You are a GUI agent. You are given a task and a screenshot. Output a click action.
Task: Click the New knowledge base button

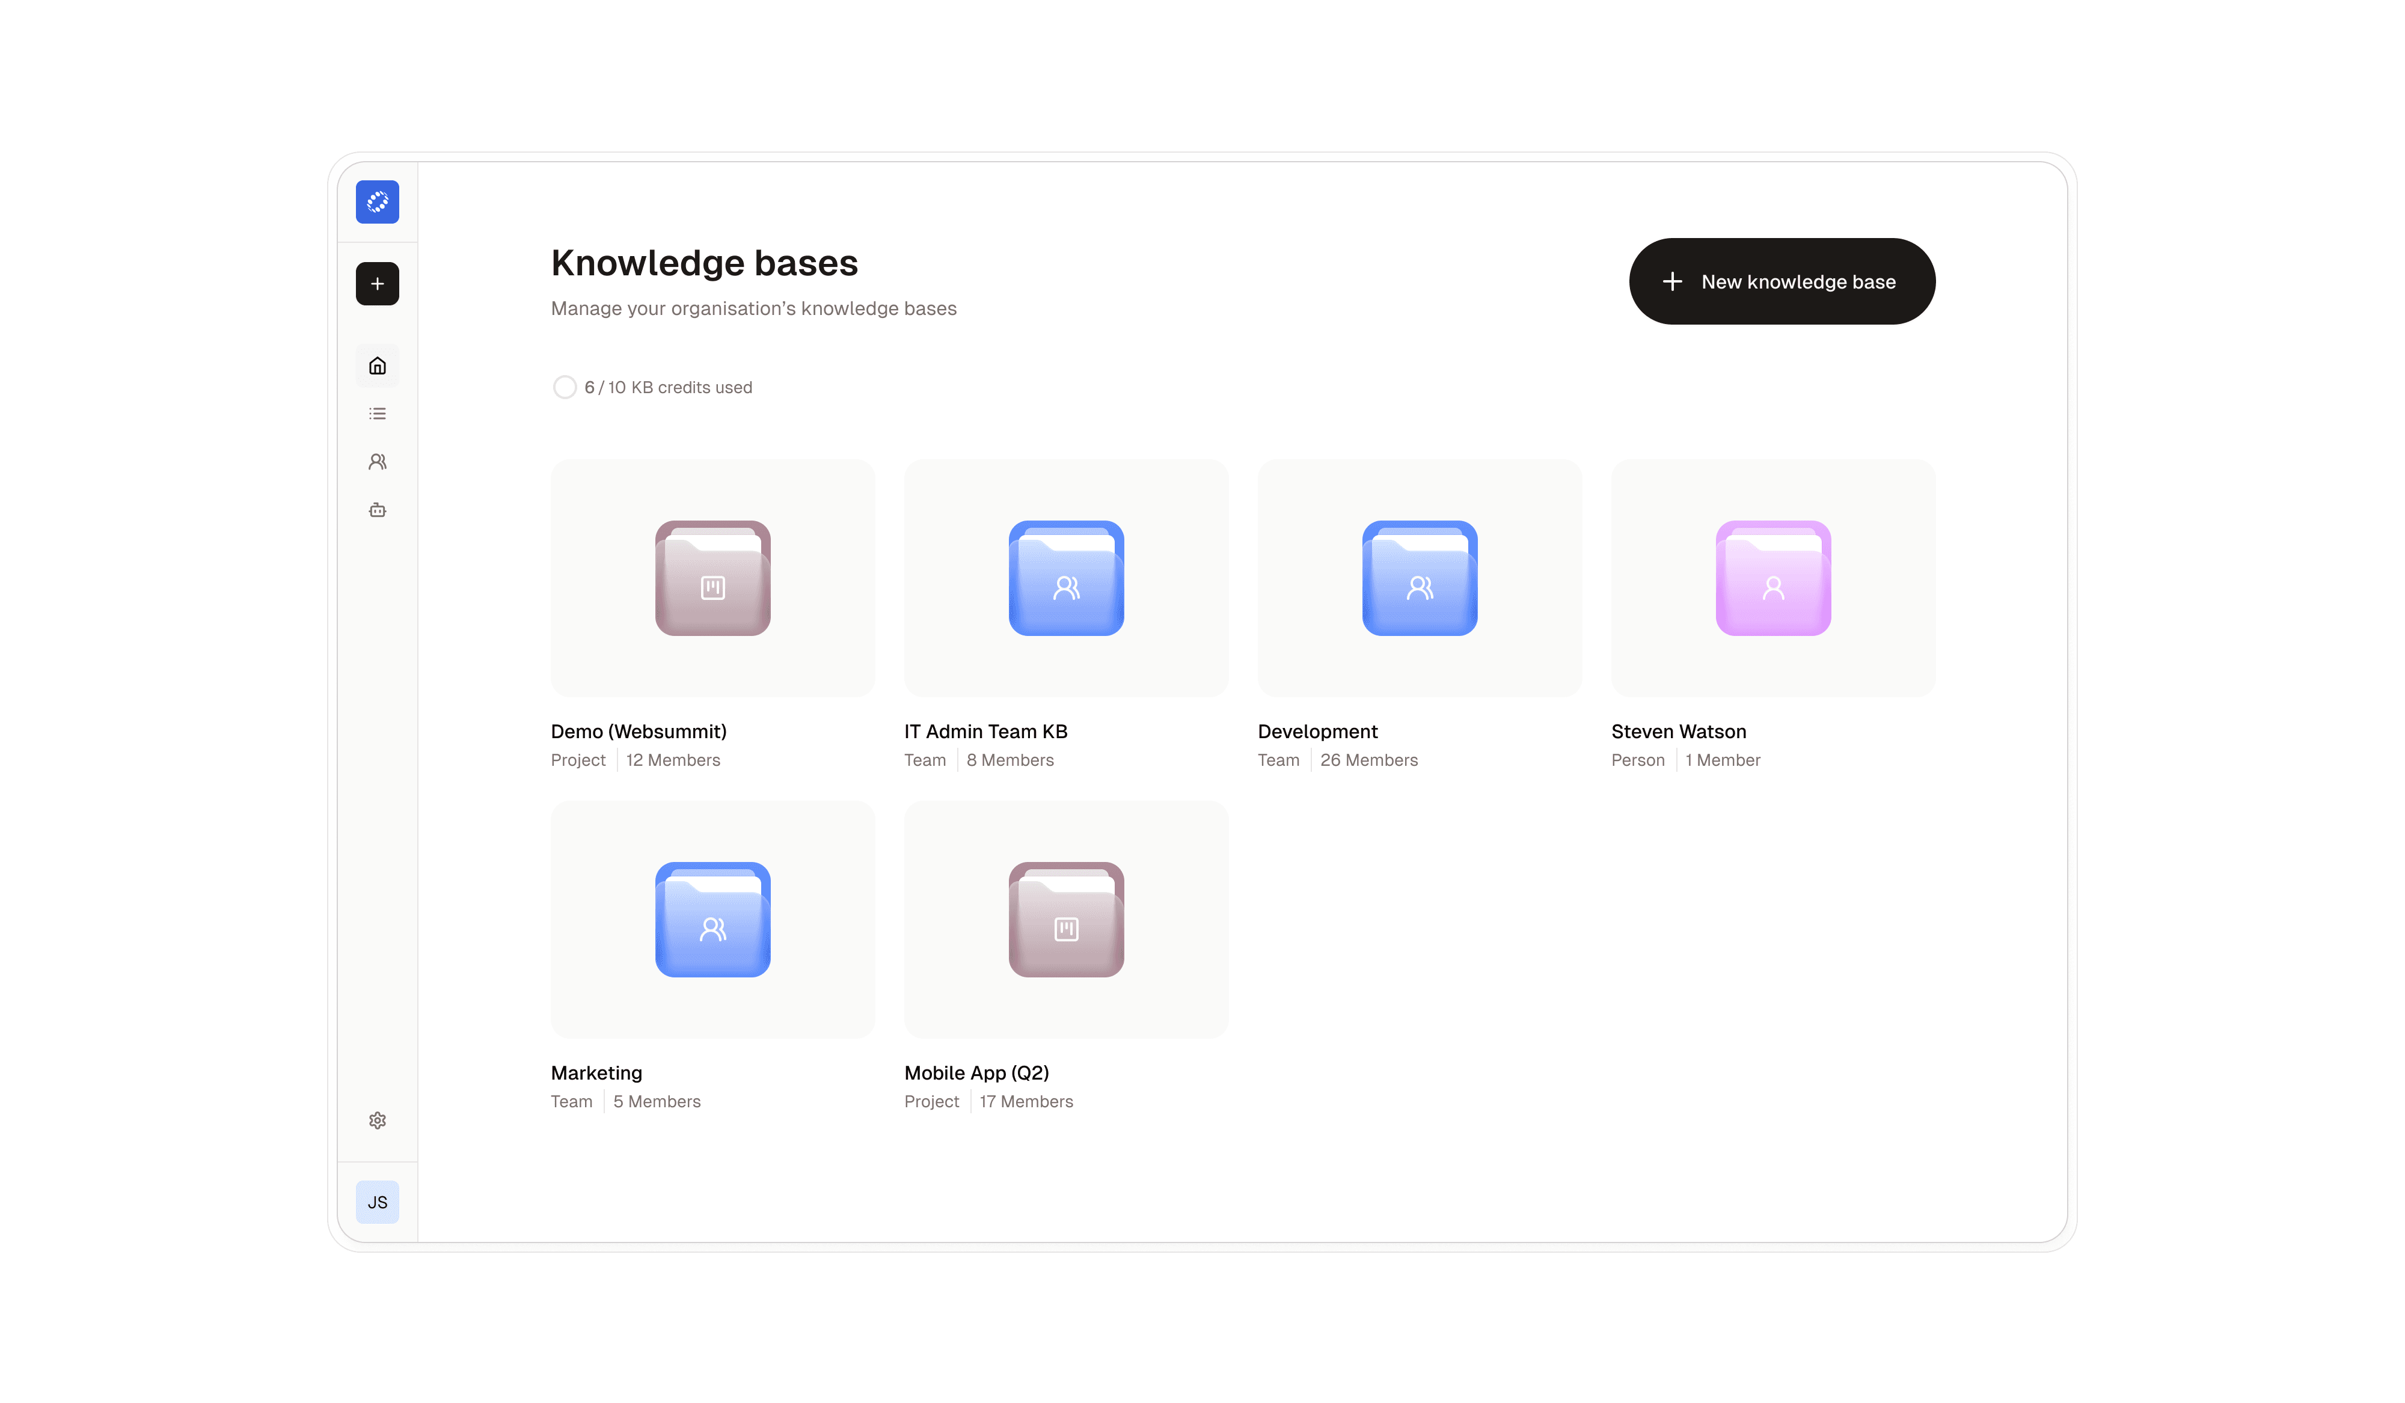pyautogui.click(x=1781, y=281)
